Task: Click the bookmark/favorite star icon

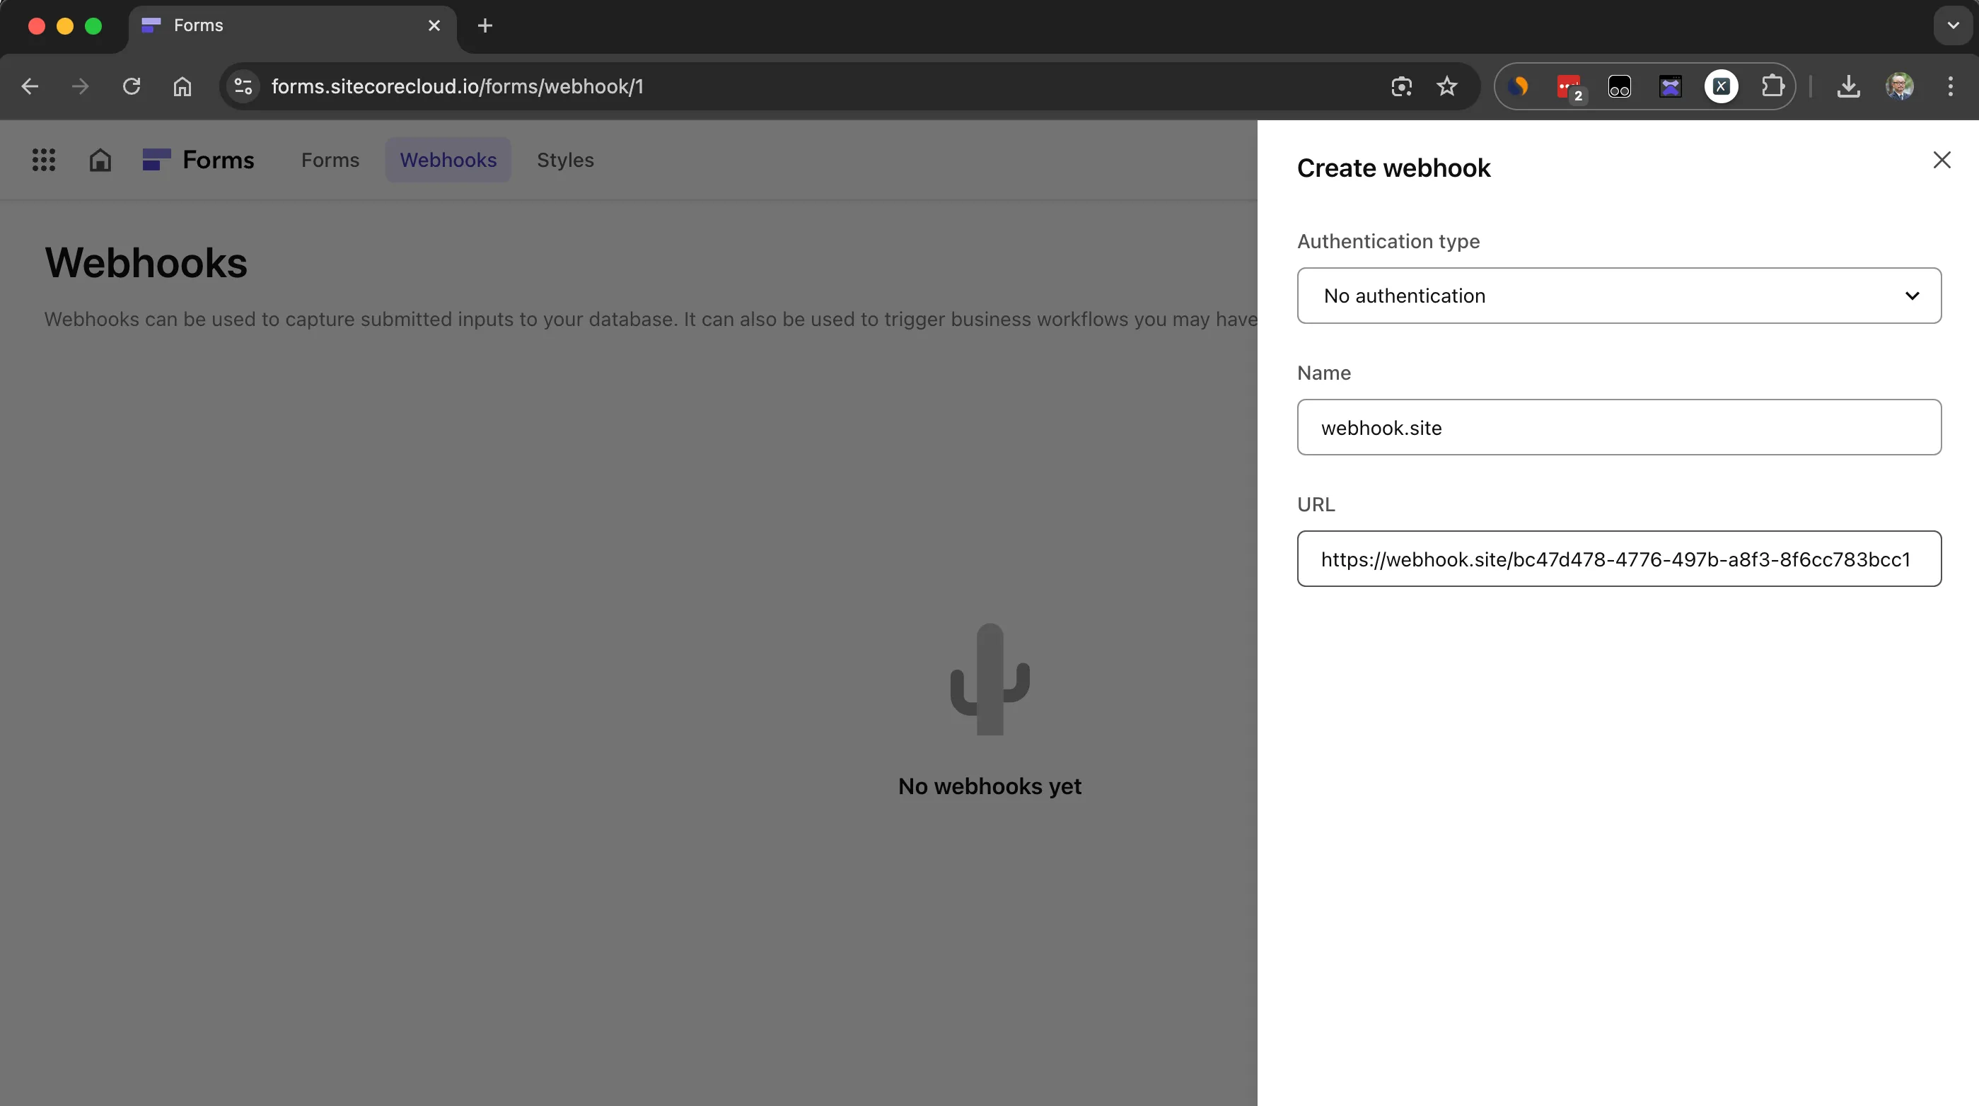Action: pos(1446,86)
